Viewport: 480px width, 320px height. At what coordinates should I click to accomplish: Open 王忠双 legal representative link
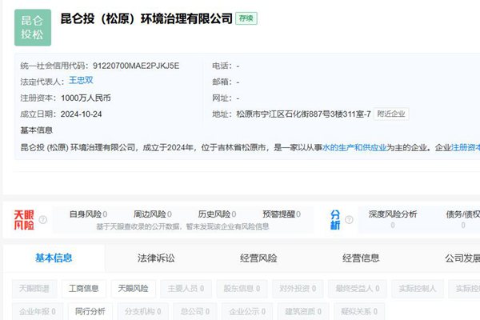coord(81,81)
